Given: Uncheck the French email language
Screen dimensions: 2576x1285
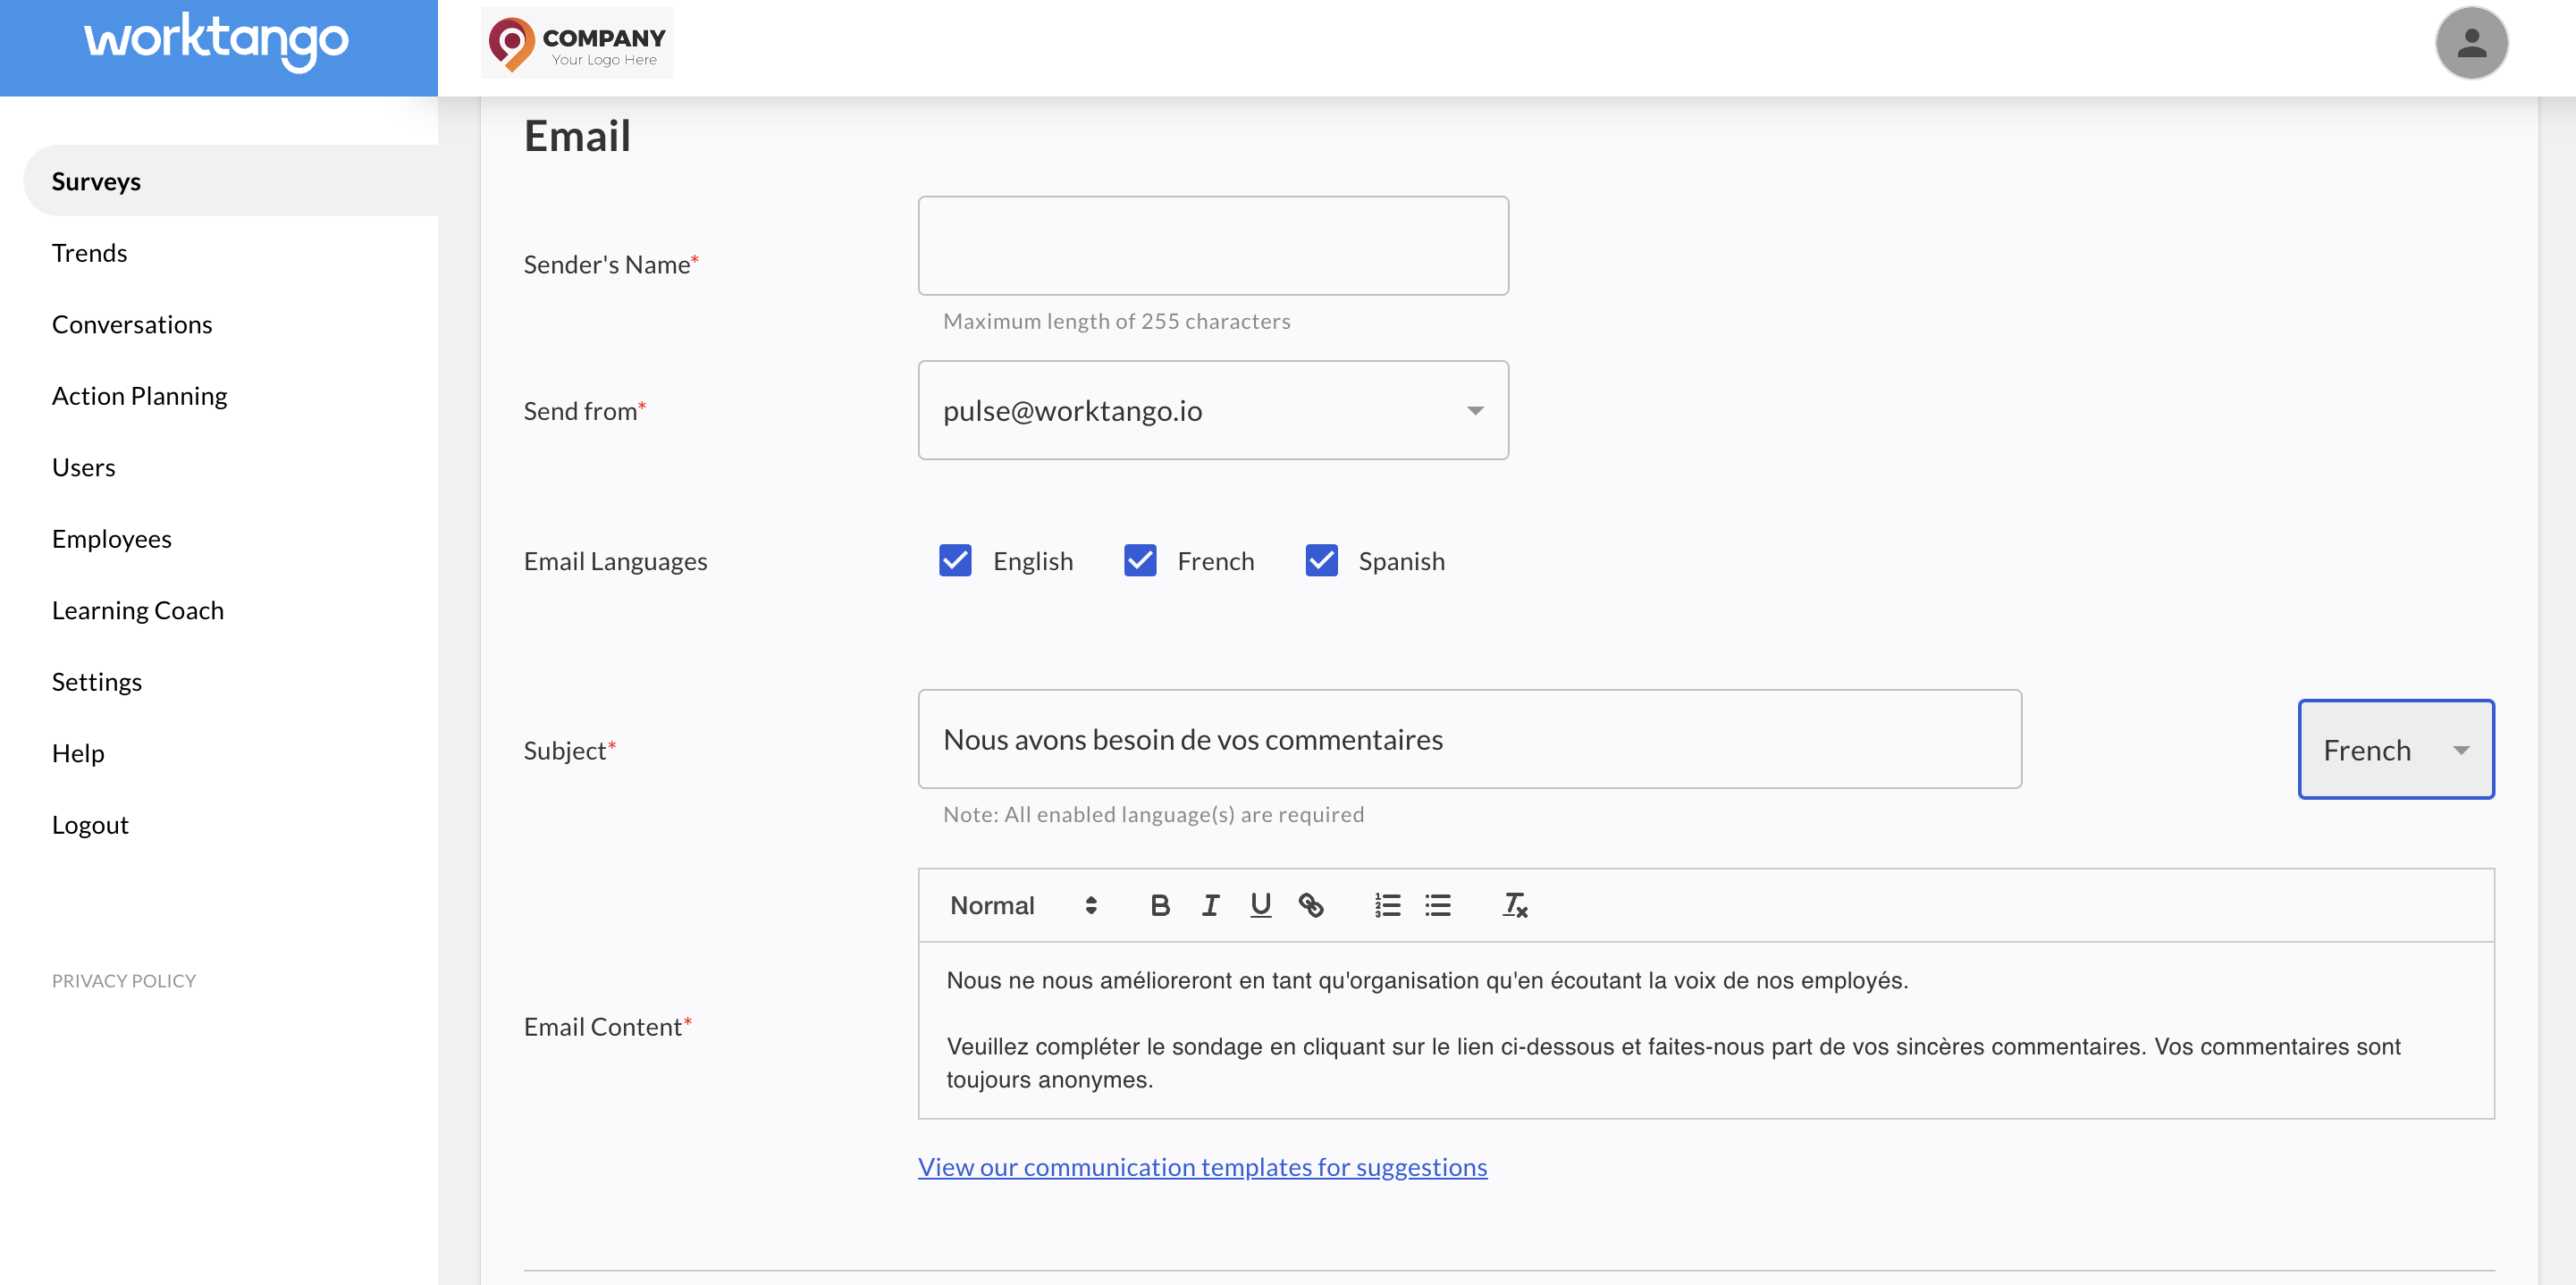Looking at the screenshot, I should [1140, 560].
